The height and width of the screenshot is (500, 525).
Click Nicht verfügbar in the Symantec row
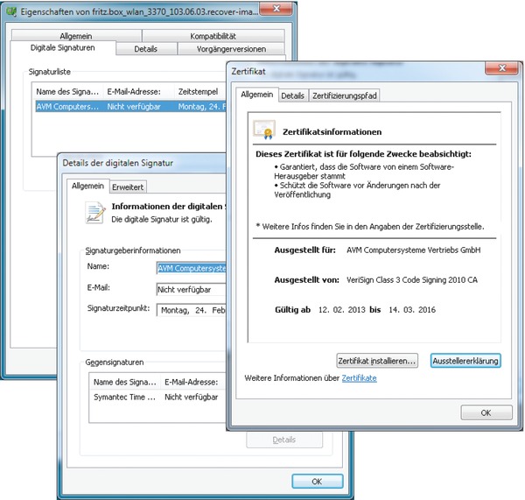click(191, 398)
